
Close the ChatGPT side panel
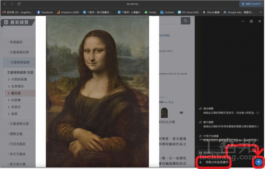(x=259, y=21)
